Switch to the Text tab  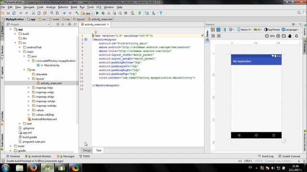pyautogui.click(x=99, y=150)
